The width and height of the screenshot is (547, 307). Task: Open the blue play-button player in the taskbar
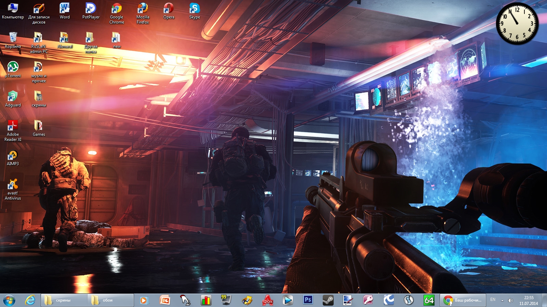click(x=288, y=300)
